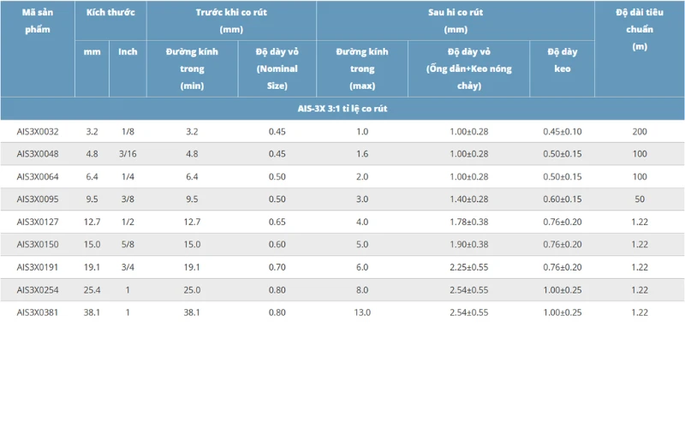Click the '0.70' nominal wall thickness cell
Screen dimensions: 685x428
click(x=277, y=267)
